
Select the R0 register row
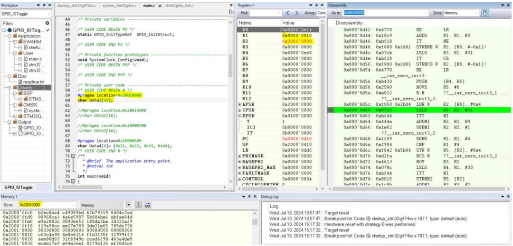(278, 29)
